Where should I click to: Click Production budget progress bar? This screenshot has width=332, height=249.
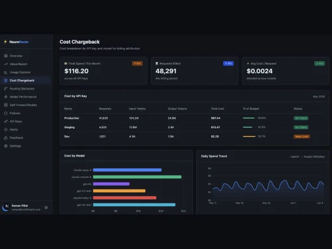pos(249,118)
